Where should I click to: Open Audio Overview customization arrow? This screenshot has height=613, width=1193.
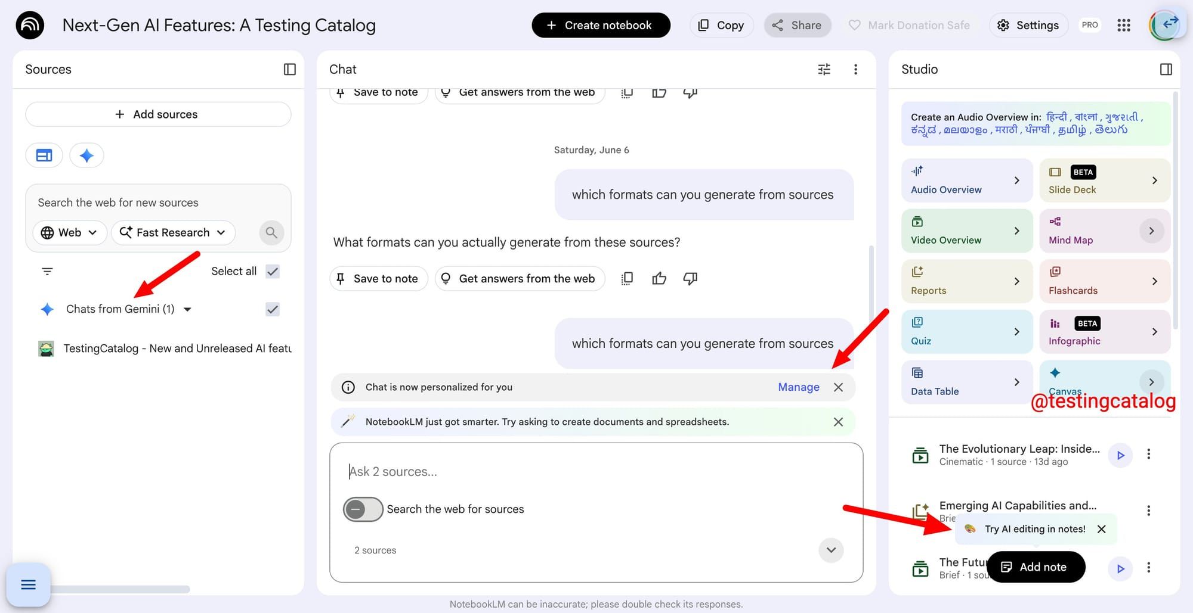point(1016,181)
